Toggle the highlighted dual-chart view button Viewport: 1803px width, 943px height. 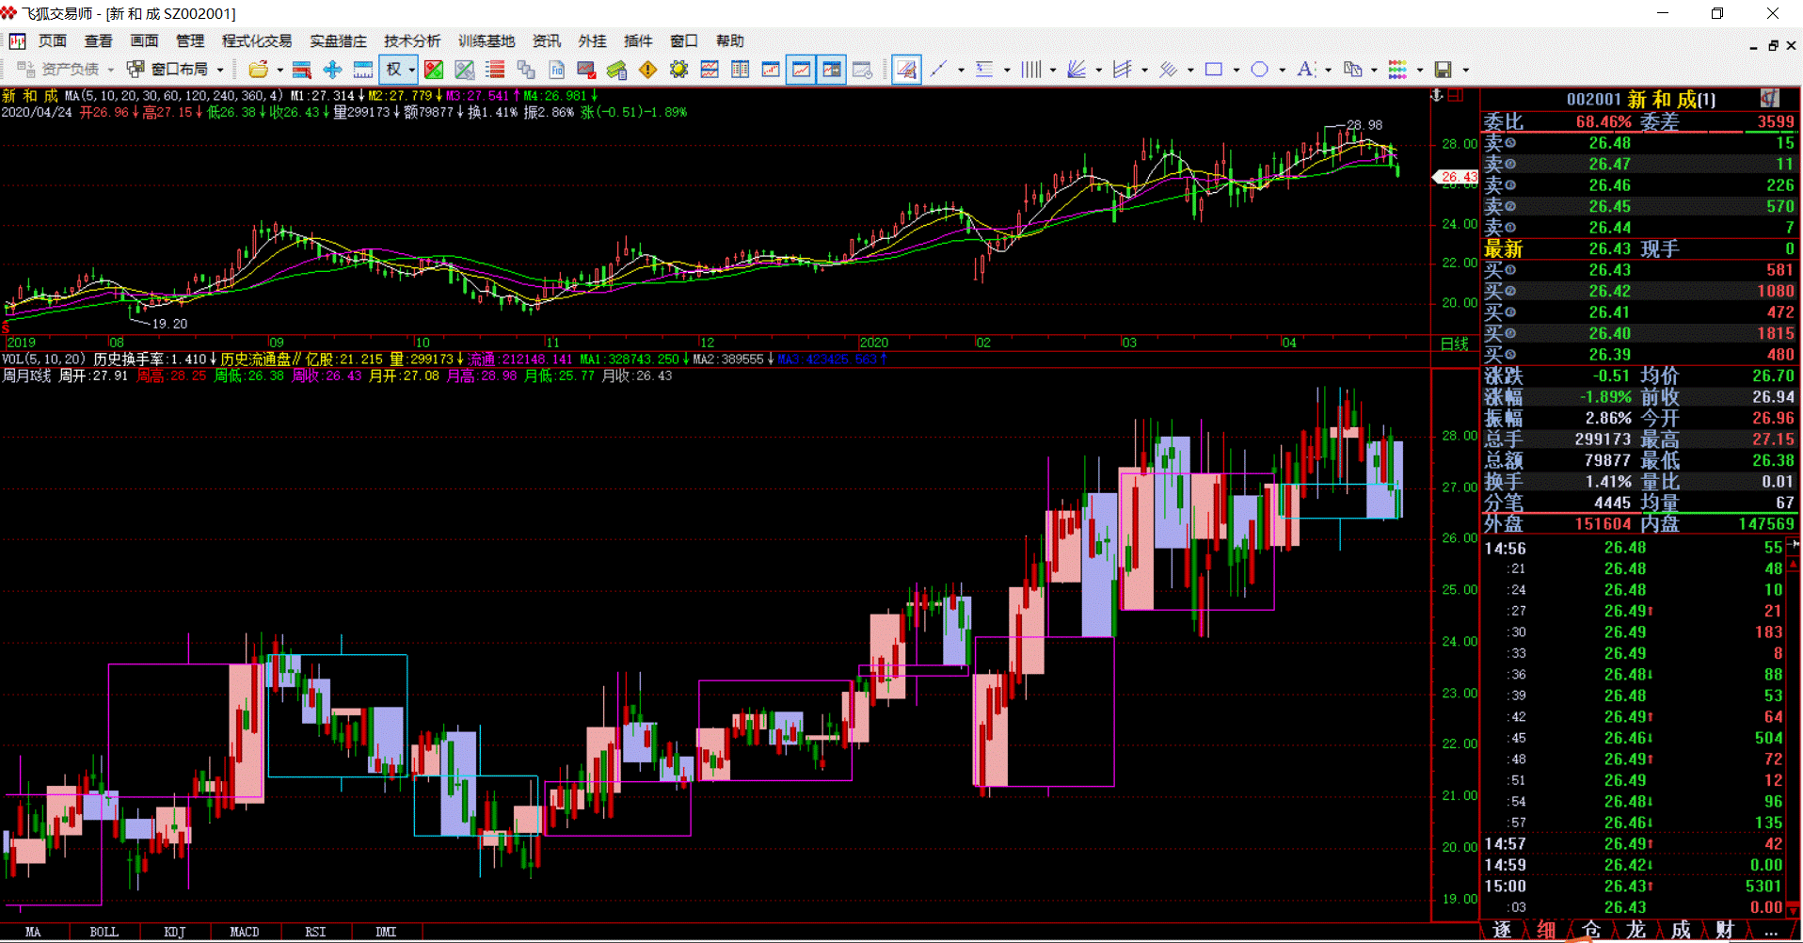[x=832, y=70]
